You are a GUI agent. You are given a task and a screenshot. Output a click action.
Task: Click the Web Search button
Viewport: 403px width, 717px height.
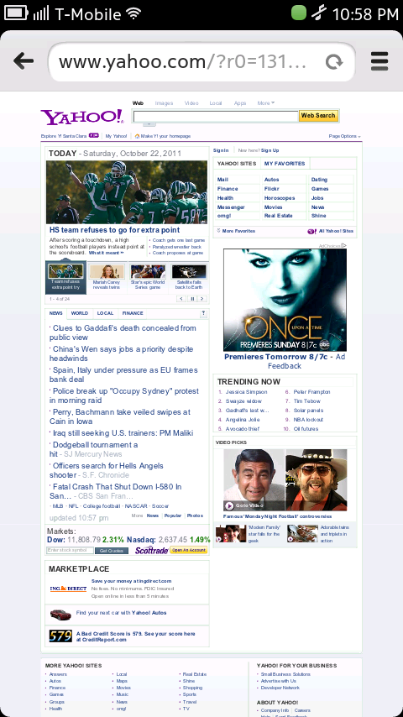pyautogui.click(x=318, y=116)
